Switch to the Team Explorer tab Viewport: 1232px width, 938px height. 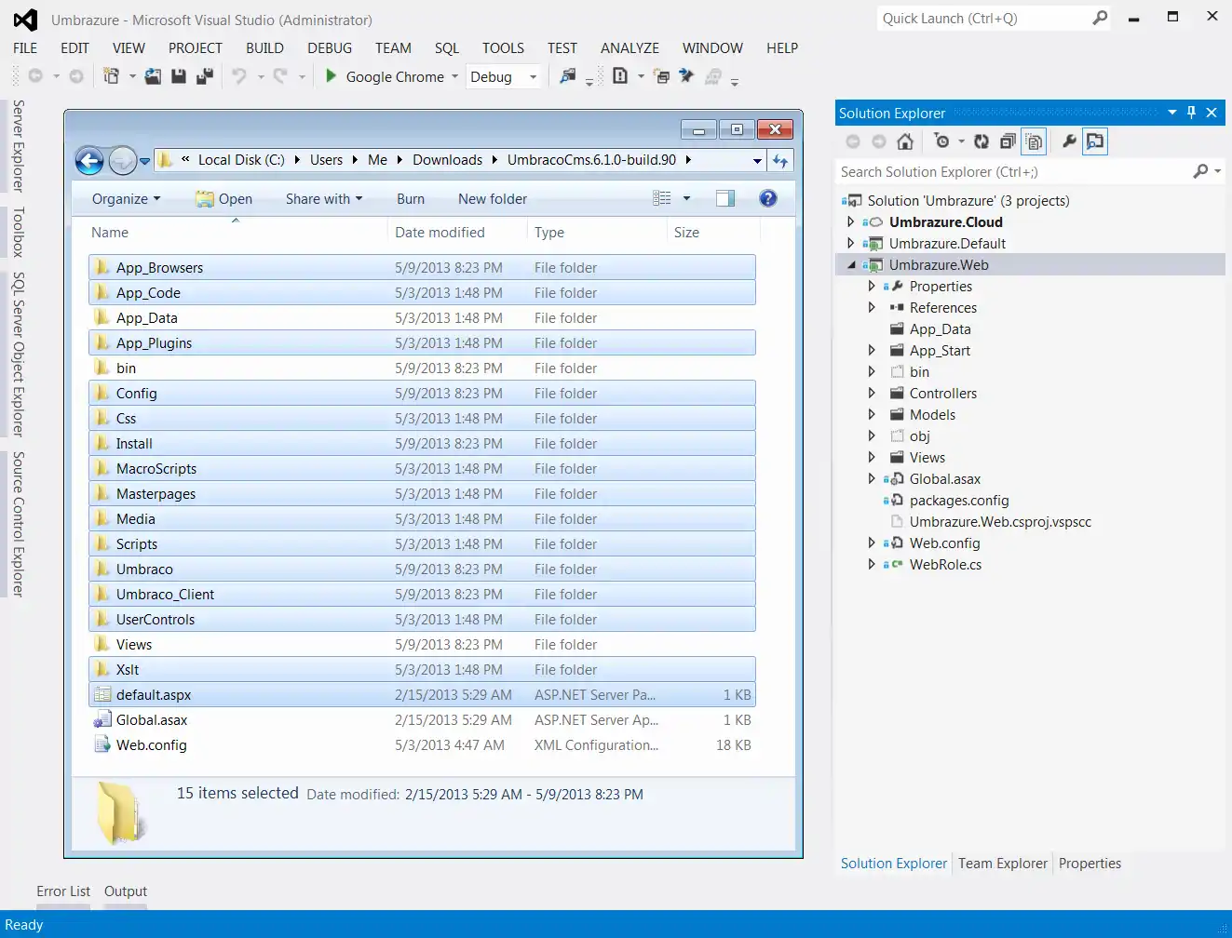[x=1003, y=864]
